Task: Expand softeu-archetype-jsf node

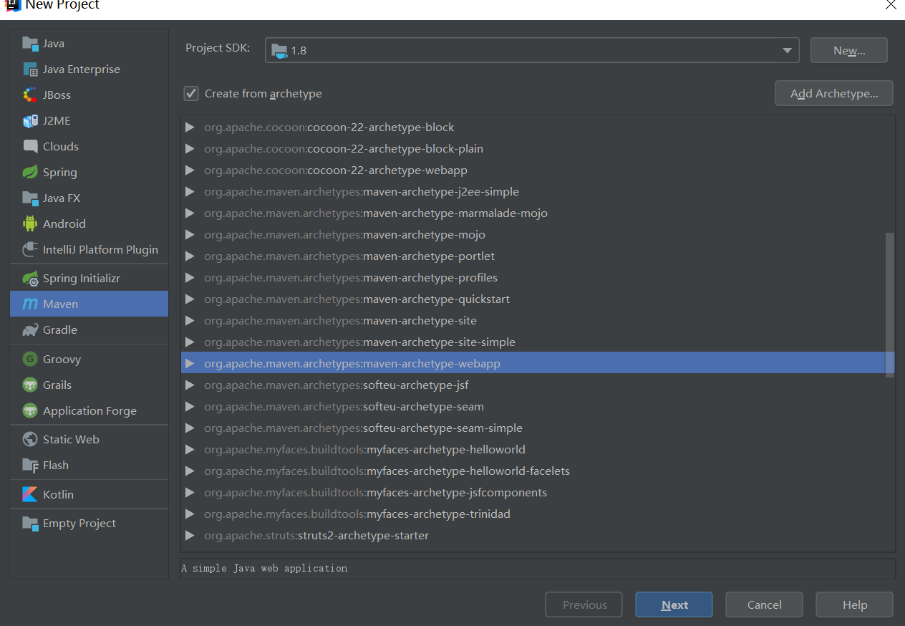Action: (190, 385)
